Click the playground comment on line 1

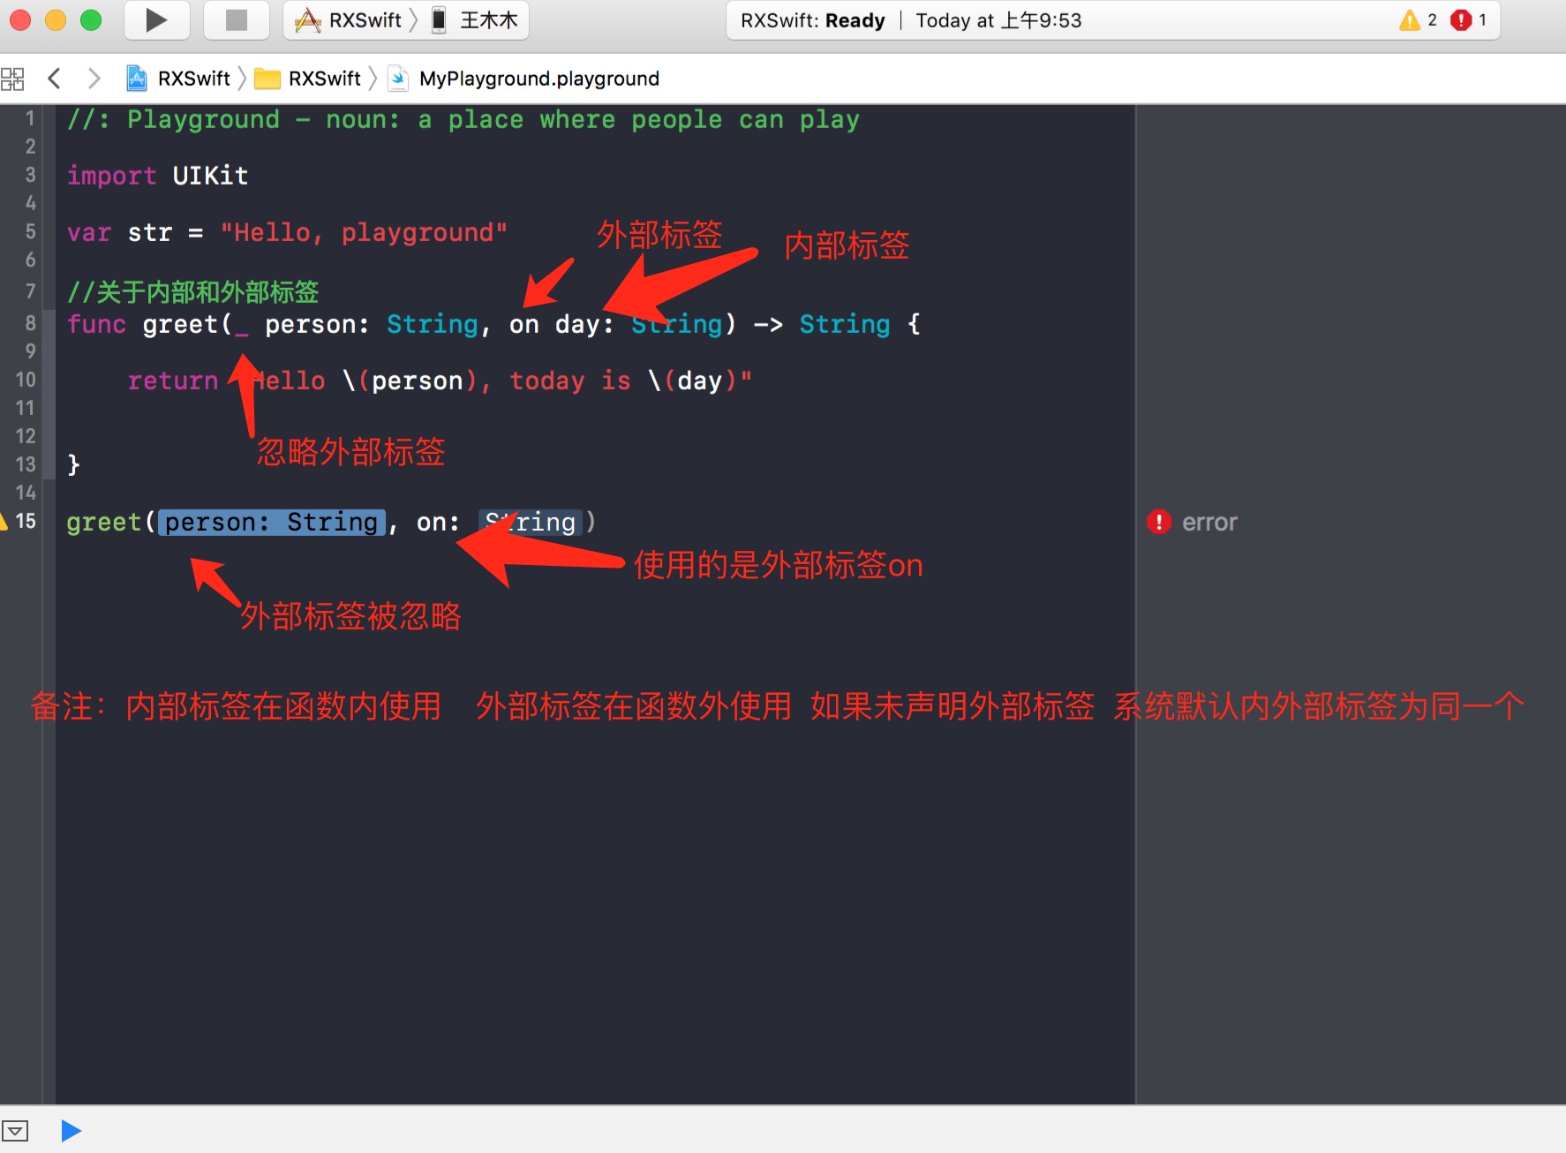coord(463,119)
